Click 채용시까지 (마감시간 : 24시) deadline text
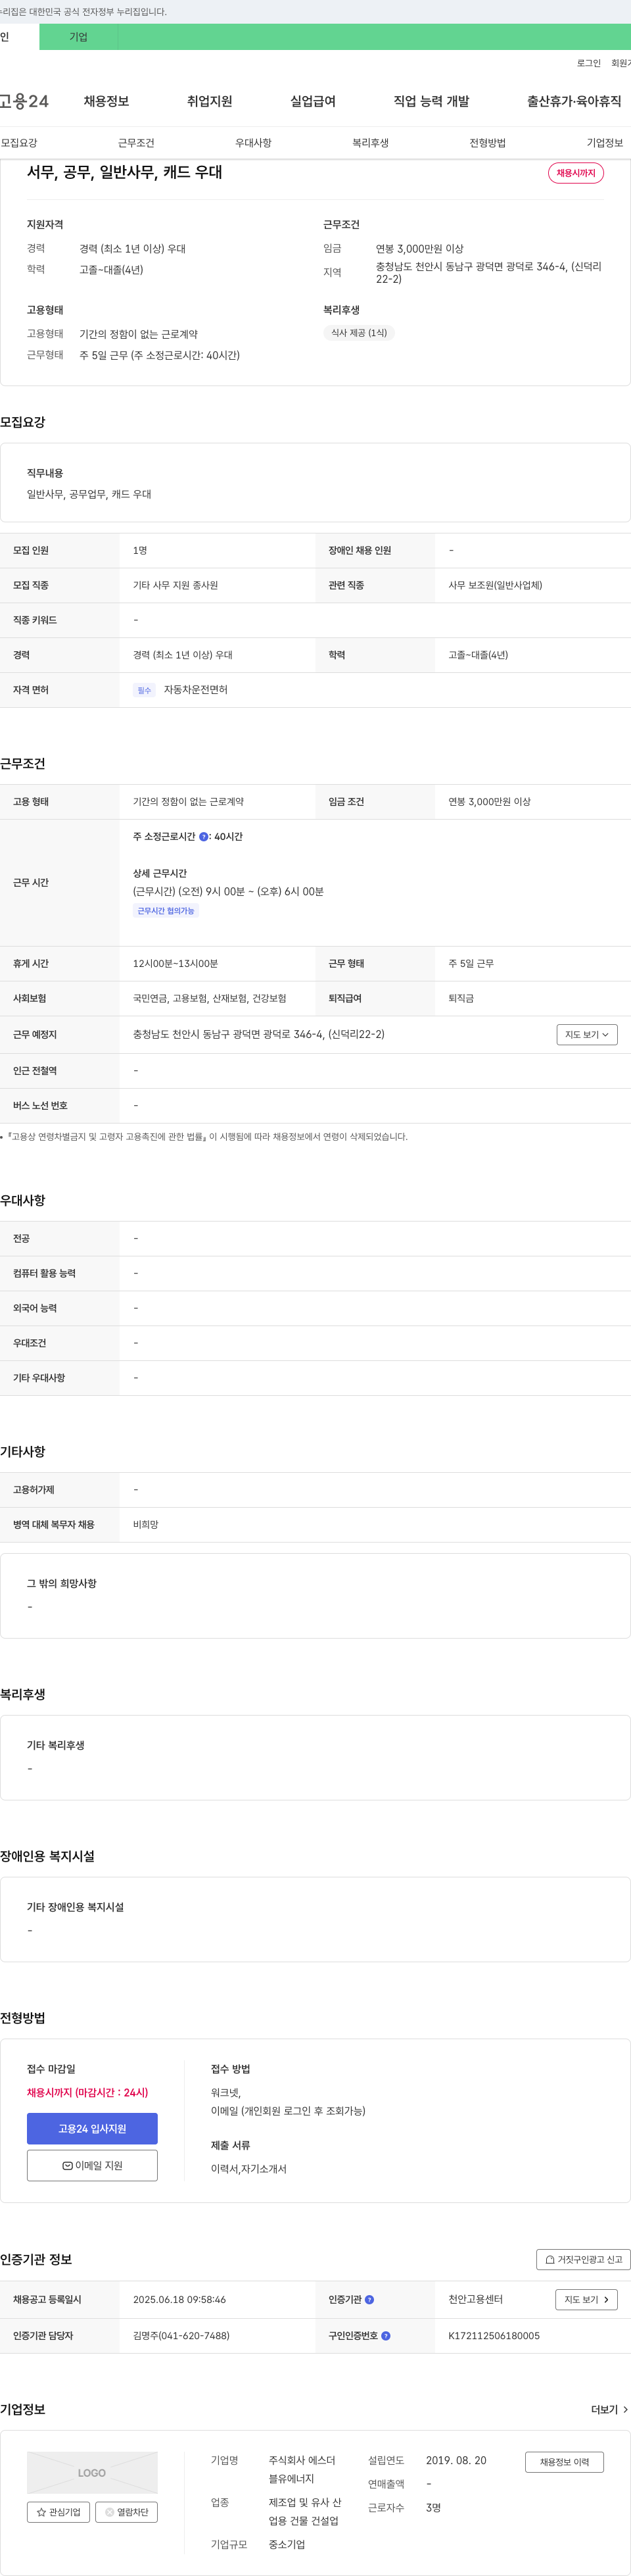 coord(88,2093)
